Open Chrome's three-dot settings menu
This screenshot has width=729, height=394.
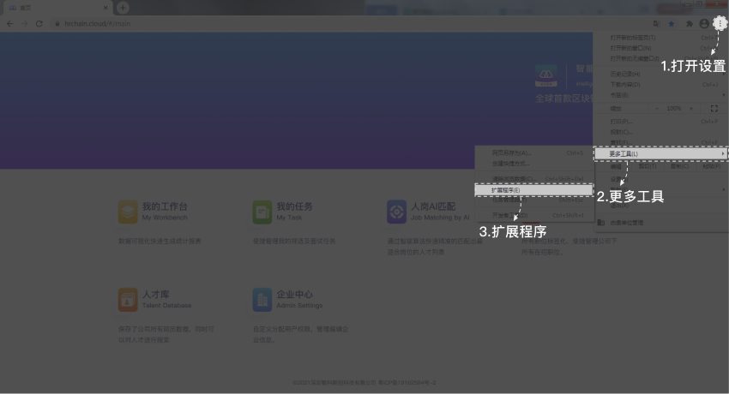click(x=719, y=24)
